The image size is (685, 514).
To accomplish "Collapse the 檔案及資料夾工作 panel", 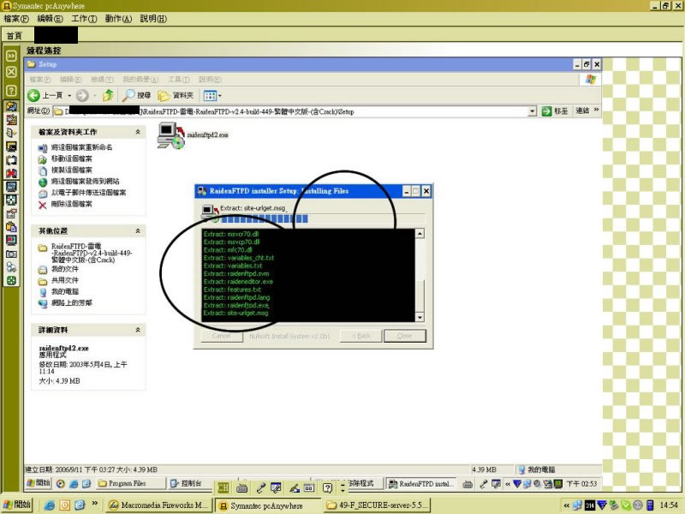I will [x=138, y=132].
